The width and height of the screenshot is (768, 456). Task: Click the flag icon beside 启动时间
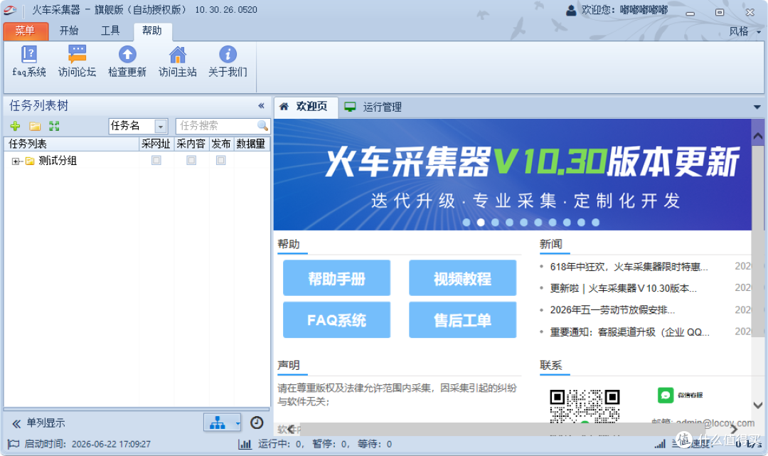pos(14,444)
